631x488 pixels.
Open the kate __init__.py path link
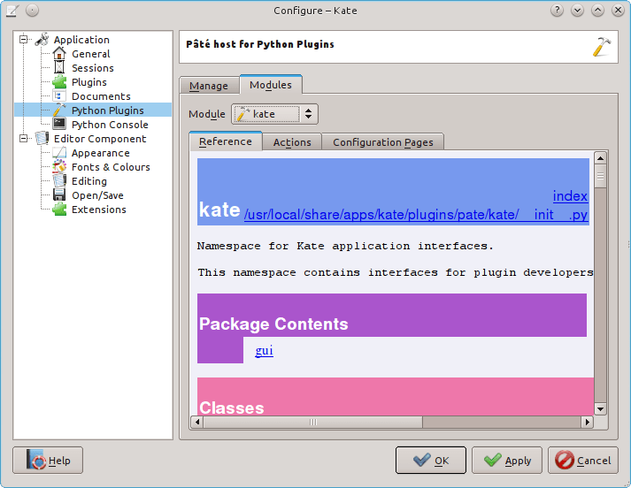point(416,215)
